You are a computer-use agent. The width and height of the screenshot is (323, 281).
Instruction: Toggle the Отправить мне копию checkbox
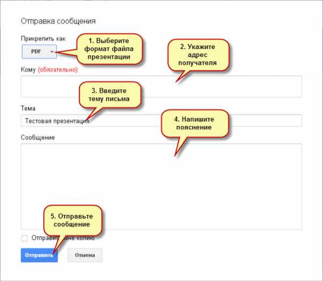24,238
